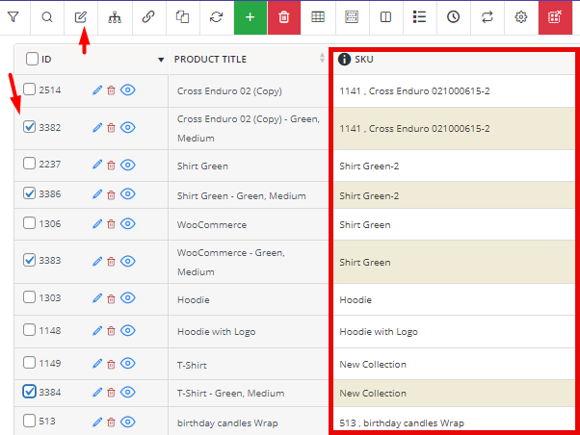Click the dotted grid template icon
The image size is (580, 435).
tap(352, 17)
